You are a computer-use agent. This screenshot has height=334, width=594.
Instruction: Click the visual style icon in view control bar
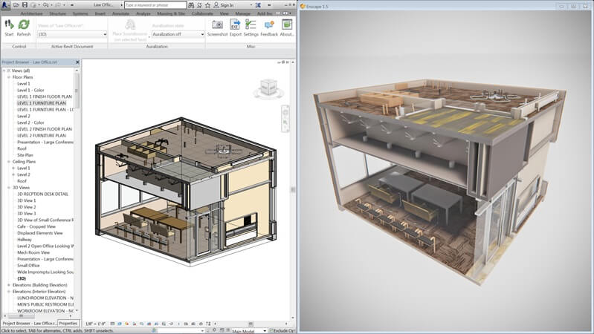pos(120,324)
